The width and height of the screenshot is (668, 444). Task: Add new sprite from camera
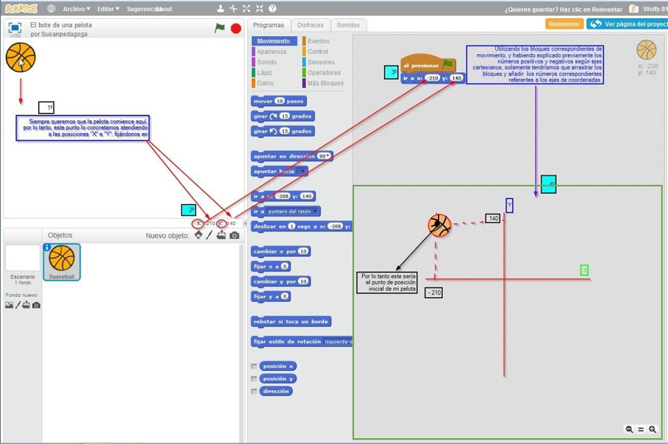234,235
